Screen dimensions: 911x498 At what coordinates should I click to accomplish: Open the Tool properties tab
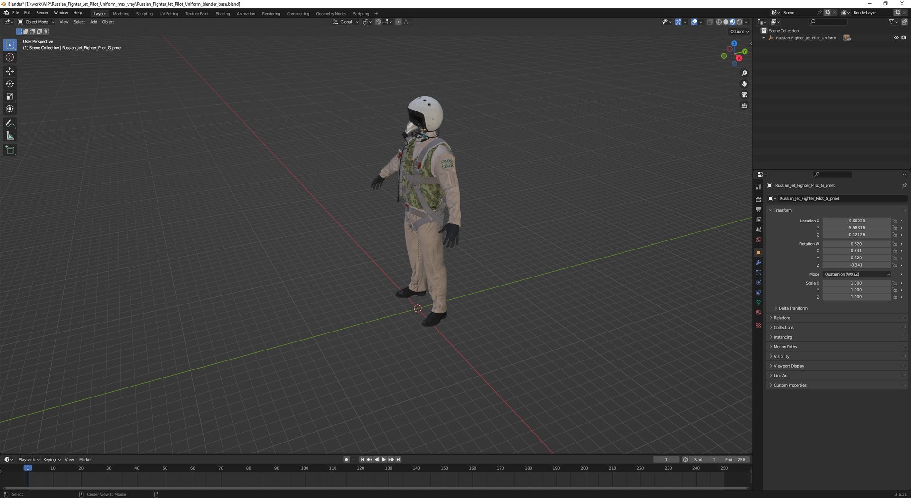(x=758, y=187)
